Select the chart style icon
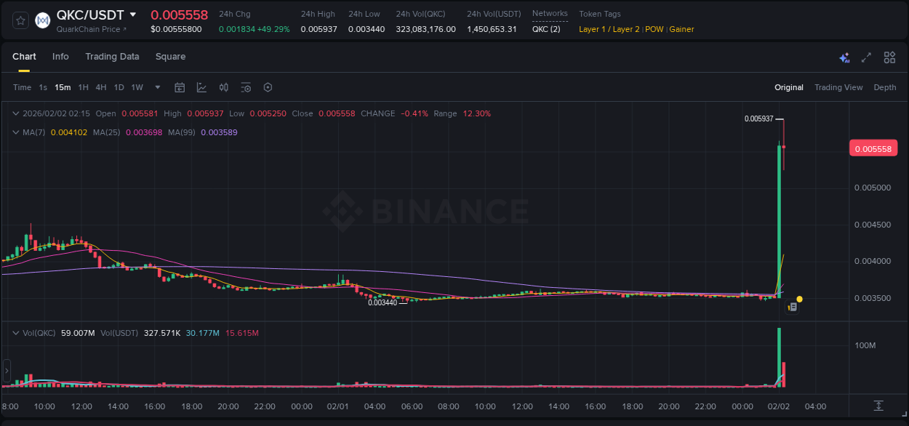Image resolution: width=909 pixels, height=426 pixels. (201, 87)
